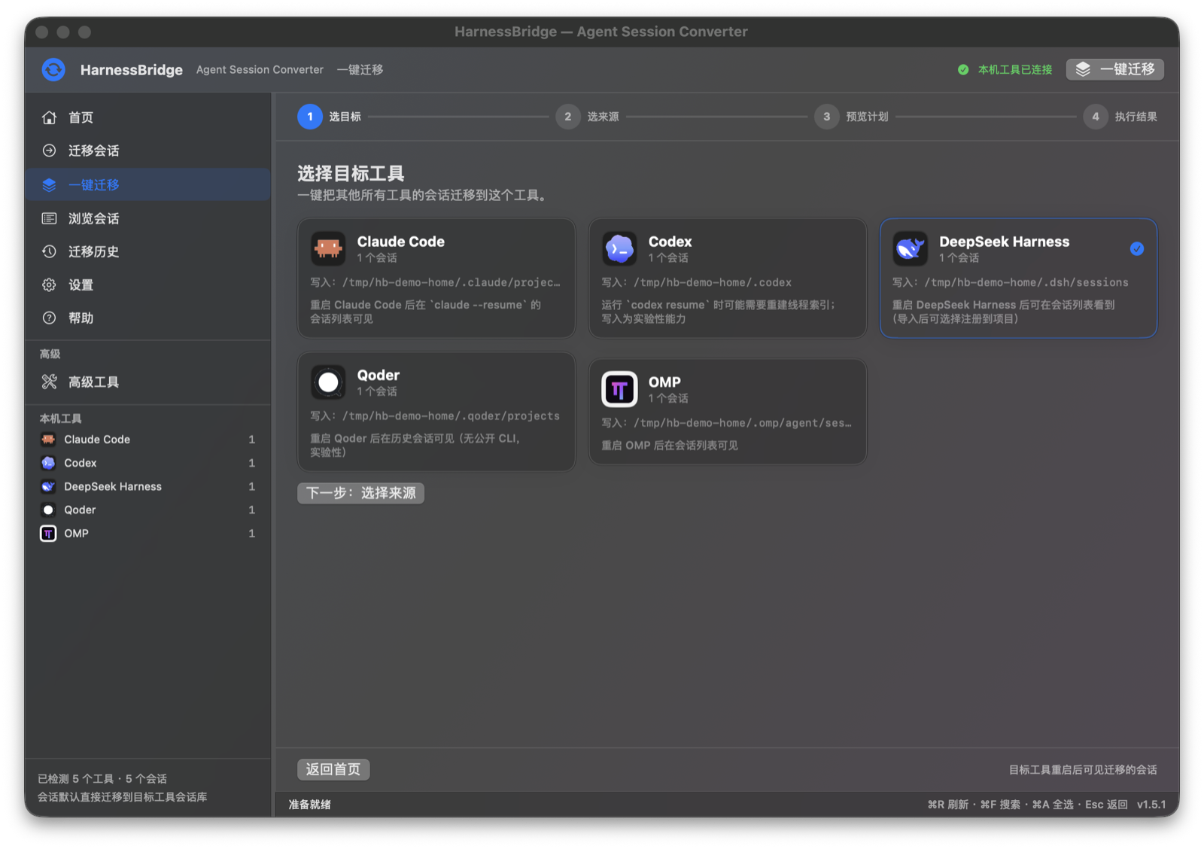Viewport: 1204px width, 849px height.
Task: Open the 设置 sidebar item
Action: click(148, 285)
